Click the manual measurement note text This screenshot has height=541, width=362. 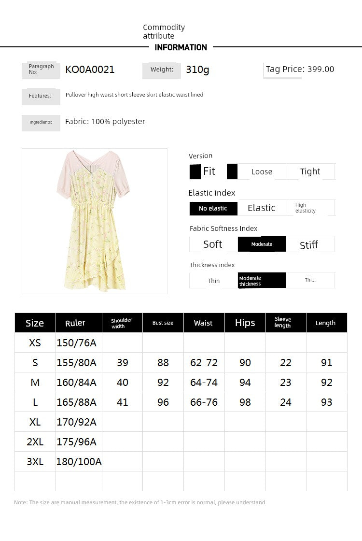139,502
